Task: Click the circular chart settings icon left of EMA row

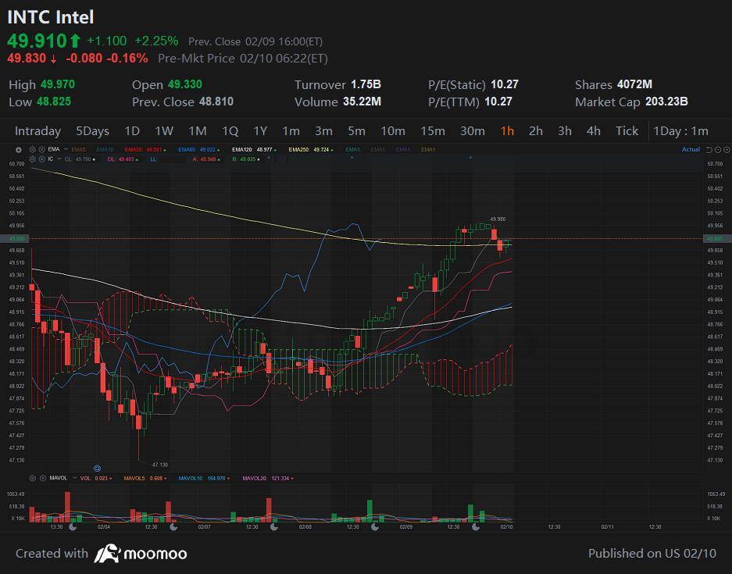Action: pos(18,150)
